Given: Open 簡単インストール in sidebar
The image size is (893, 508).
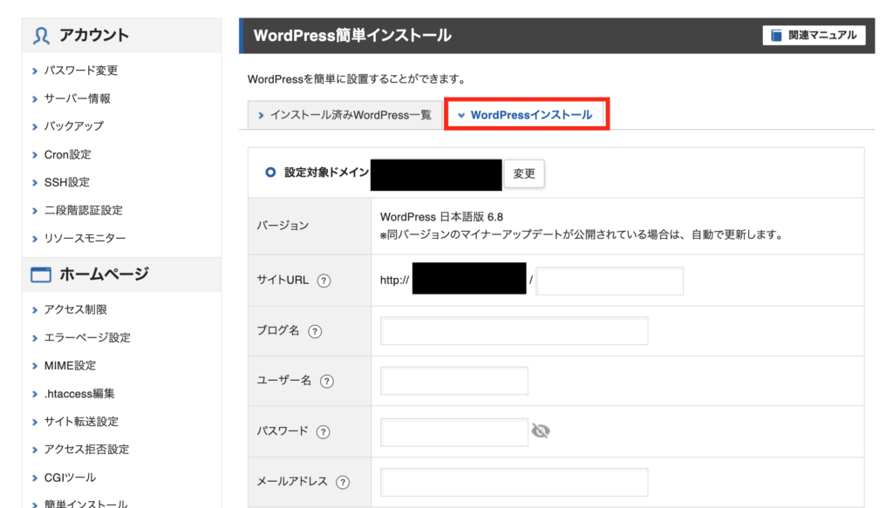Looking at the screenshot, I should [x=86, y=503].
